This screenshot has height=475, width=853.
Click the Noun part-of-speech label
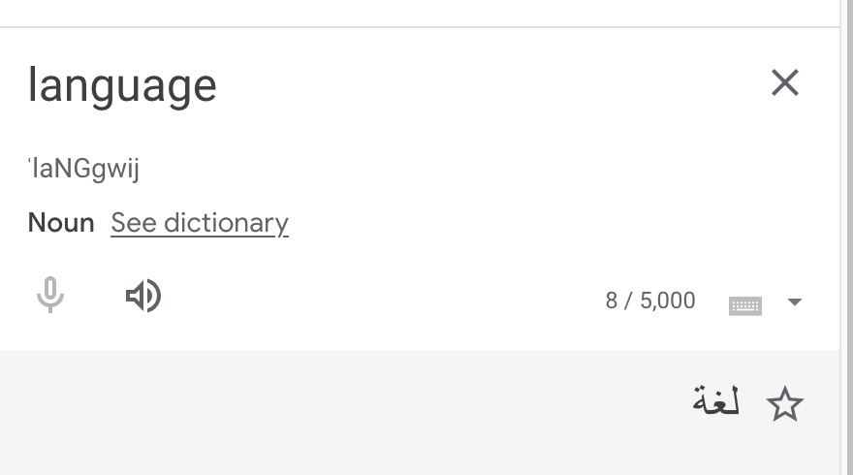(61, 223)
